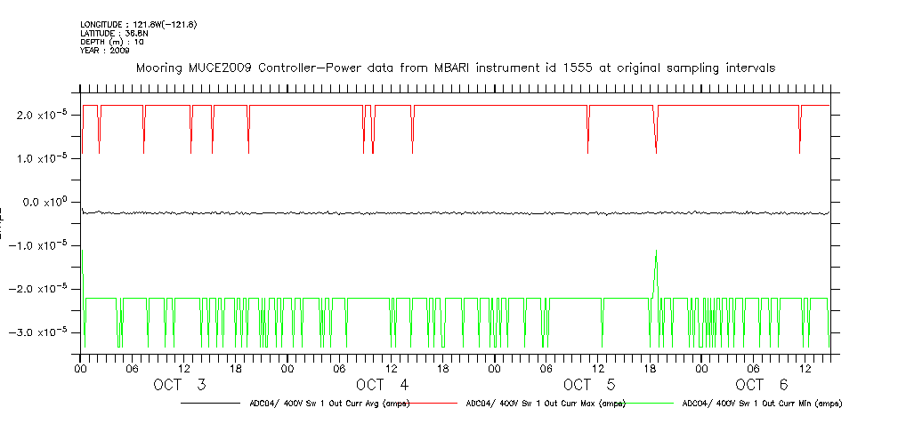Select the LONGITUDE metadata line
Viewport: 898px width, 448px height.
(x=138, y=24)
